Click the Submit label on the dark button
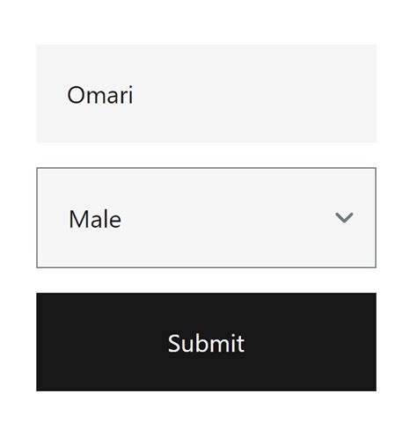The image size is (417, 430). pos(206,343)
